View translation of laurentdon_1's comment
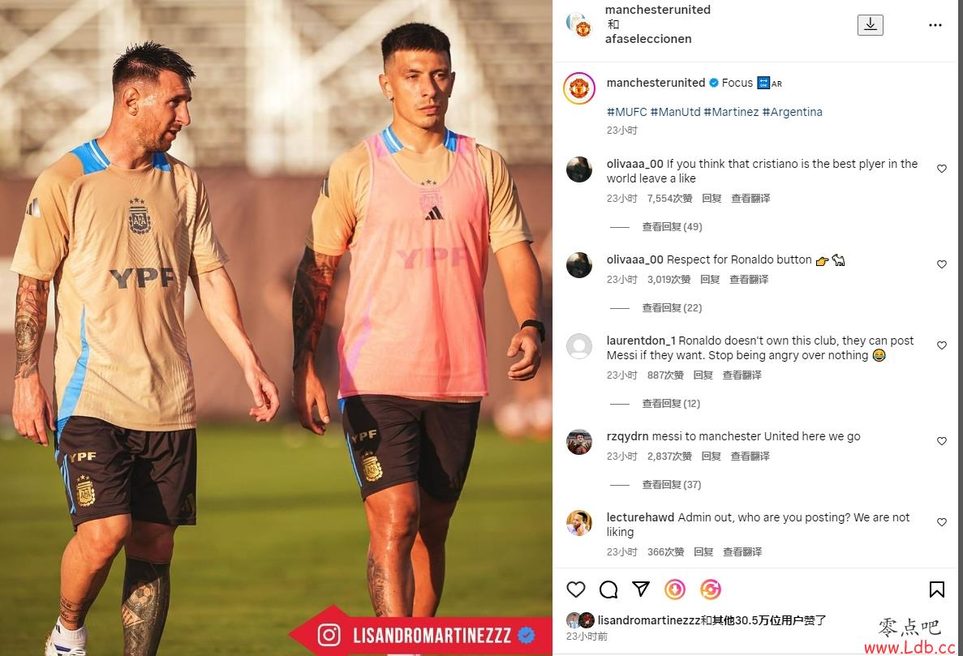This screenshot has width=963, height=656. tap(742, 375)
